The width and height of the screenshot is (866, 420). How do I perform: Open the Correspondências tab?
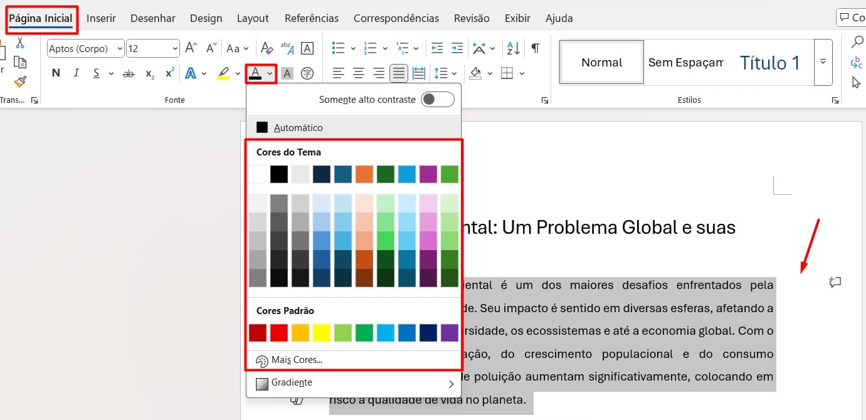click(396, 18)
